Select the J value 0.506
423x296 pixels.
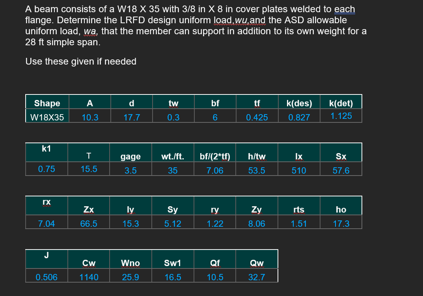coord(47,277)
